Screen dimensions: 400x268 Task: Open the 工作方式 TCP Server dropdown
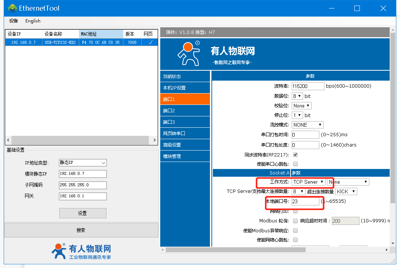[308, 182]
